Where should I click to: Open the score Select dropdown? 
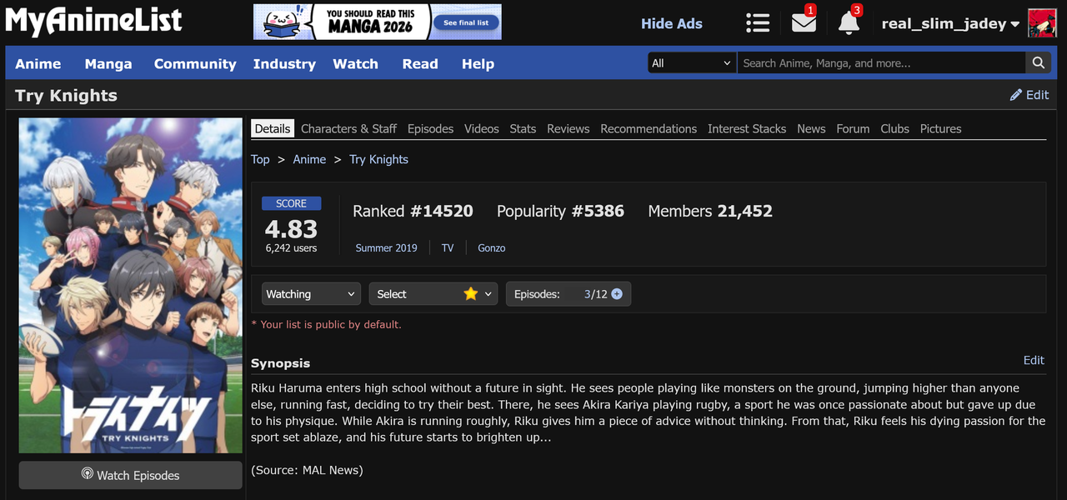433,294
